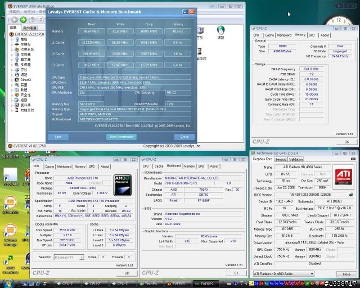
Task: Click the Memory Read 8654 MB/s result
Action: tap(92, 31)
